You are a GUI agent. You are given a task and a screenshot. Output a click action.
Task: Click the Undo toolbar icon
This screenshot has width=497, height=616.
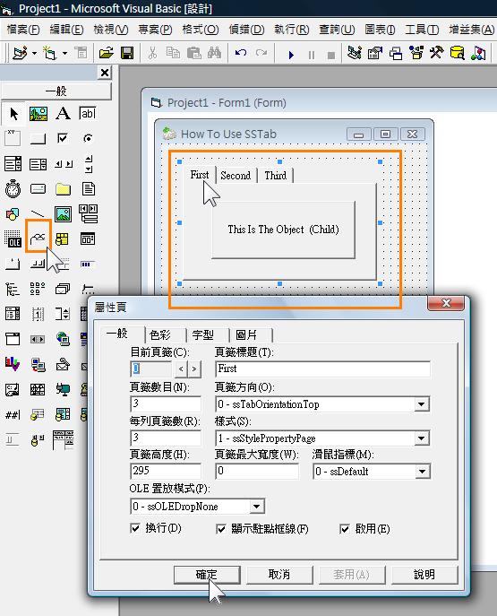(241, 53)
